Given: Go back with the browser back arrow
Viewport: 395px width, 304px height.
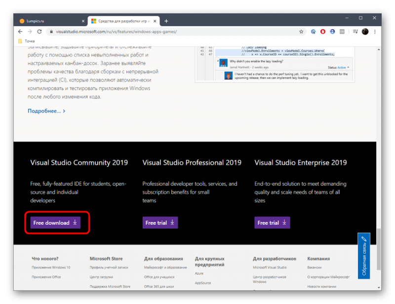Looking at the screenshot, I should pyautogui.click(x=20, y=32).
